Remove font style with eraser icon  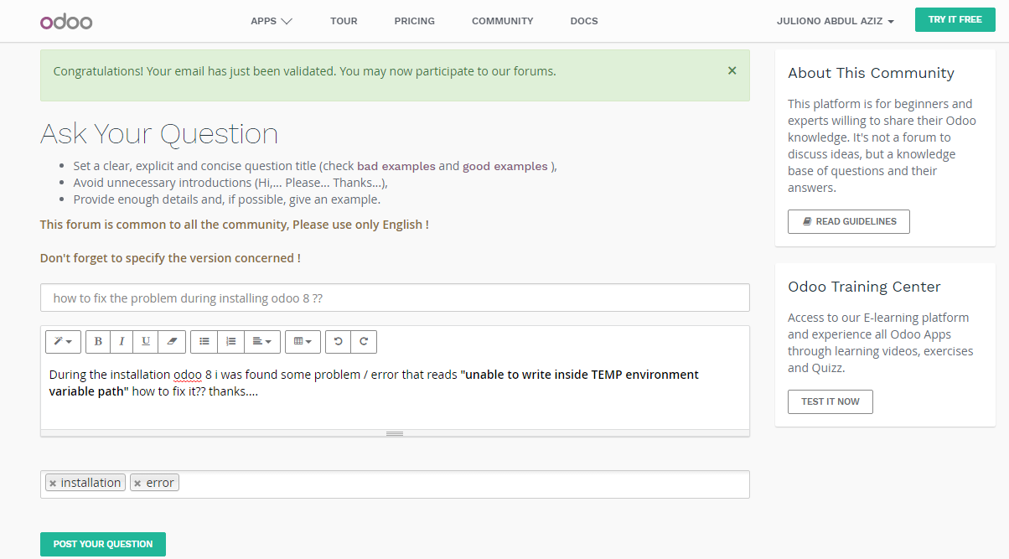172,341
